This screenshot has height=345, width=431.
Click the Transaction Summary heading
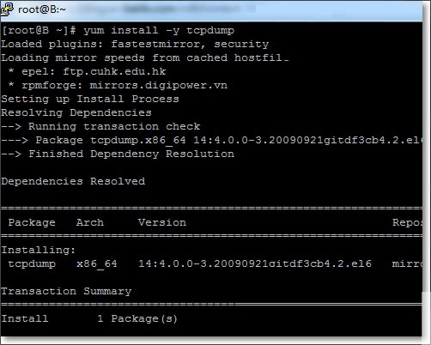coord(66,291)
